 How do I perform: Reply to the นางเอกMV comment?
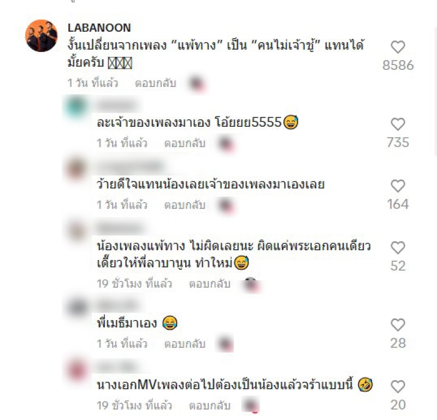click(210, 405)
